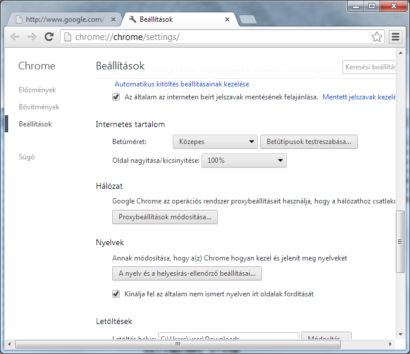
Task: Open Automatikus kitöltés beállításainak kezelése link
Action: [182, 84]
